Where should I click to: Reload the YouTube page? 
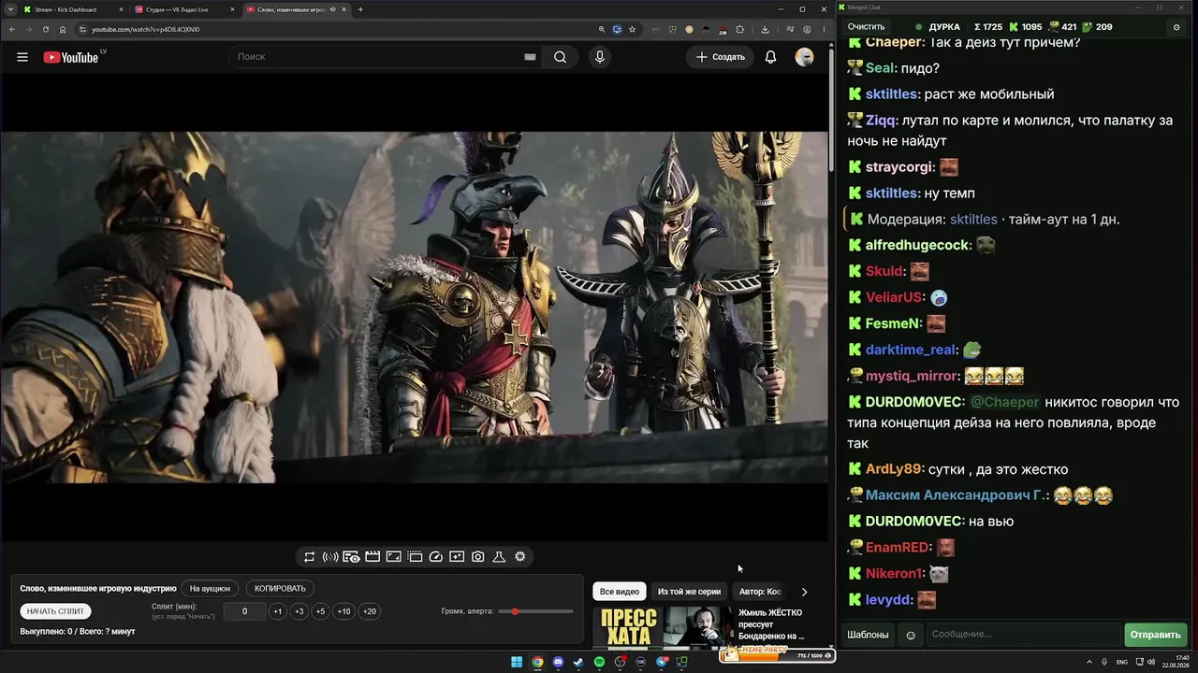pos(46,29)
